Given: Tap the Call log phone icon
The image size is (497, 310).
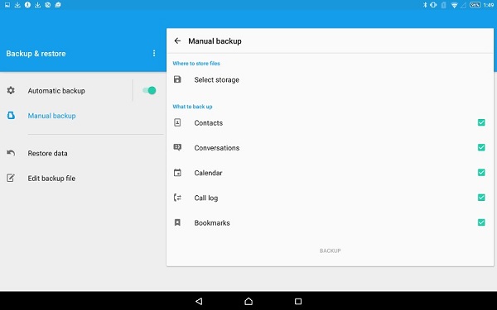Looking at the screenshot, I should [x=177, y=198].
